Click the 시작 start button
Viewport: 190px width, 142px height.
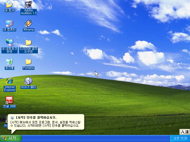(x=11, y=138)
